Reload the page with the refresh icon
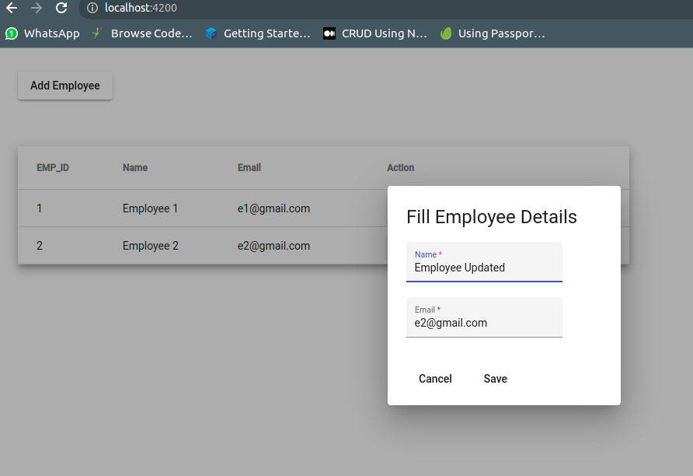This screenshot has width=693, height=476. [61, 8]
